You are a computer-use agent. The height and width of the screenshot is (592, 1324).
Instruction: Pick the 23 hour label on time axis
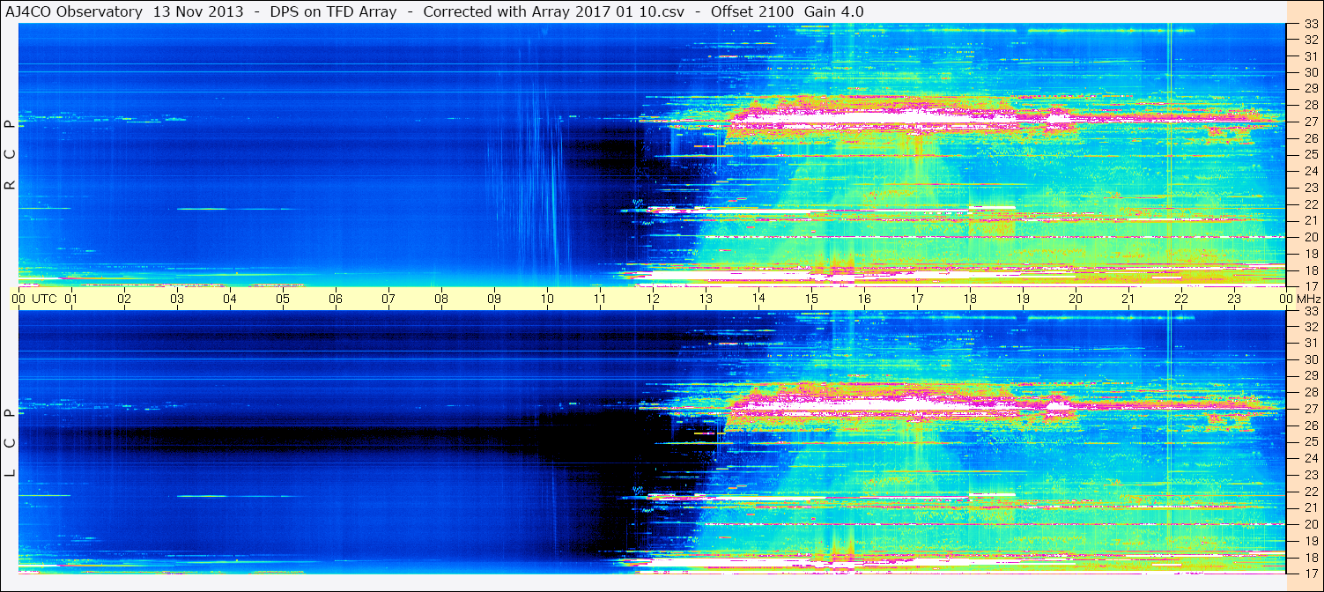(1234, 299)
